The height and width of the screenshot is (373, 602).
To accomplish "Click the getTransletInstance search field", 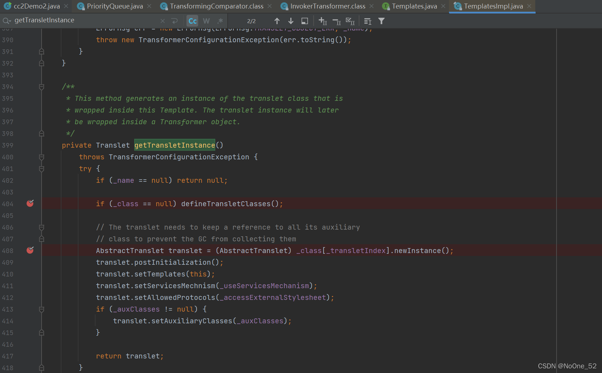I will tap(85, 20).
